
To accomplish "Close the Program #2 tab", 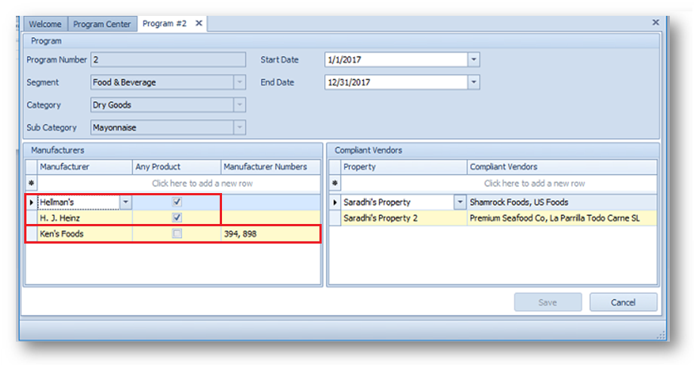I will pyautogui.click(x=199, y=23).
